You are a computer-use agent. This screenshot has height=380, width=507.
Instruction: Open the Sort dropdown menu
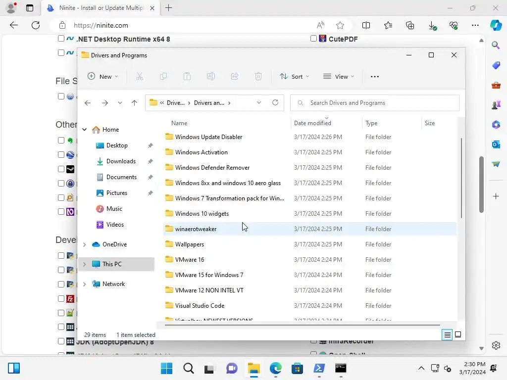pyautogui.click(x=294, y=77)
